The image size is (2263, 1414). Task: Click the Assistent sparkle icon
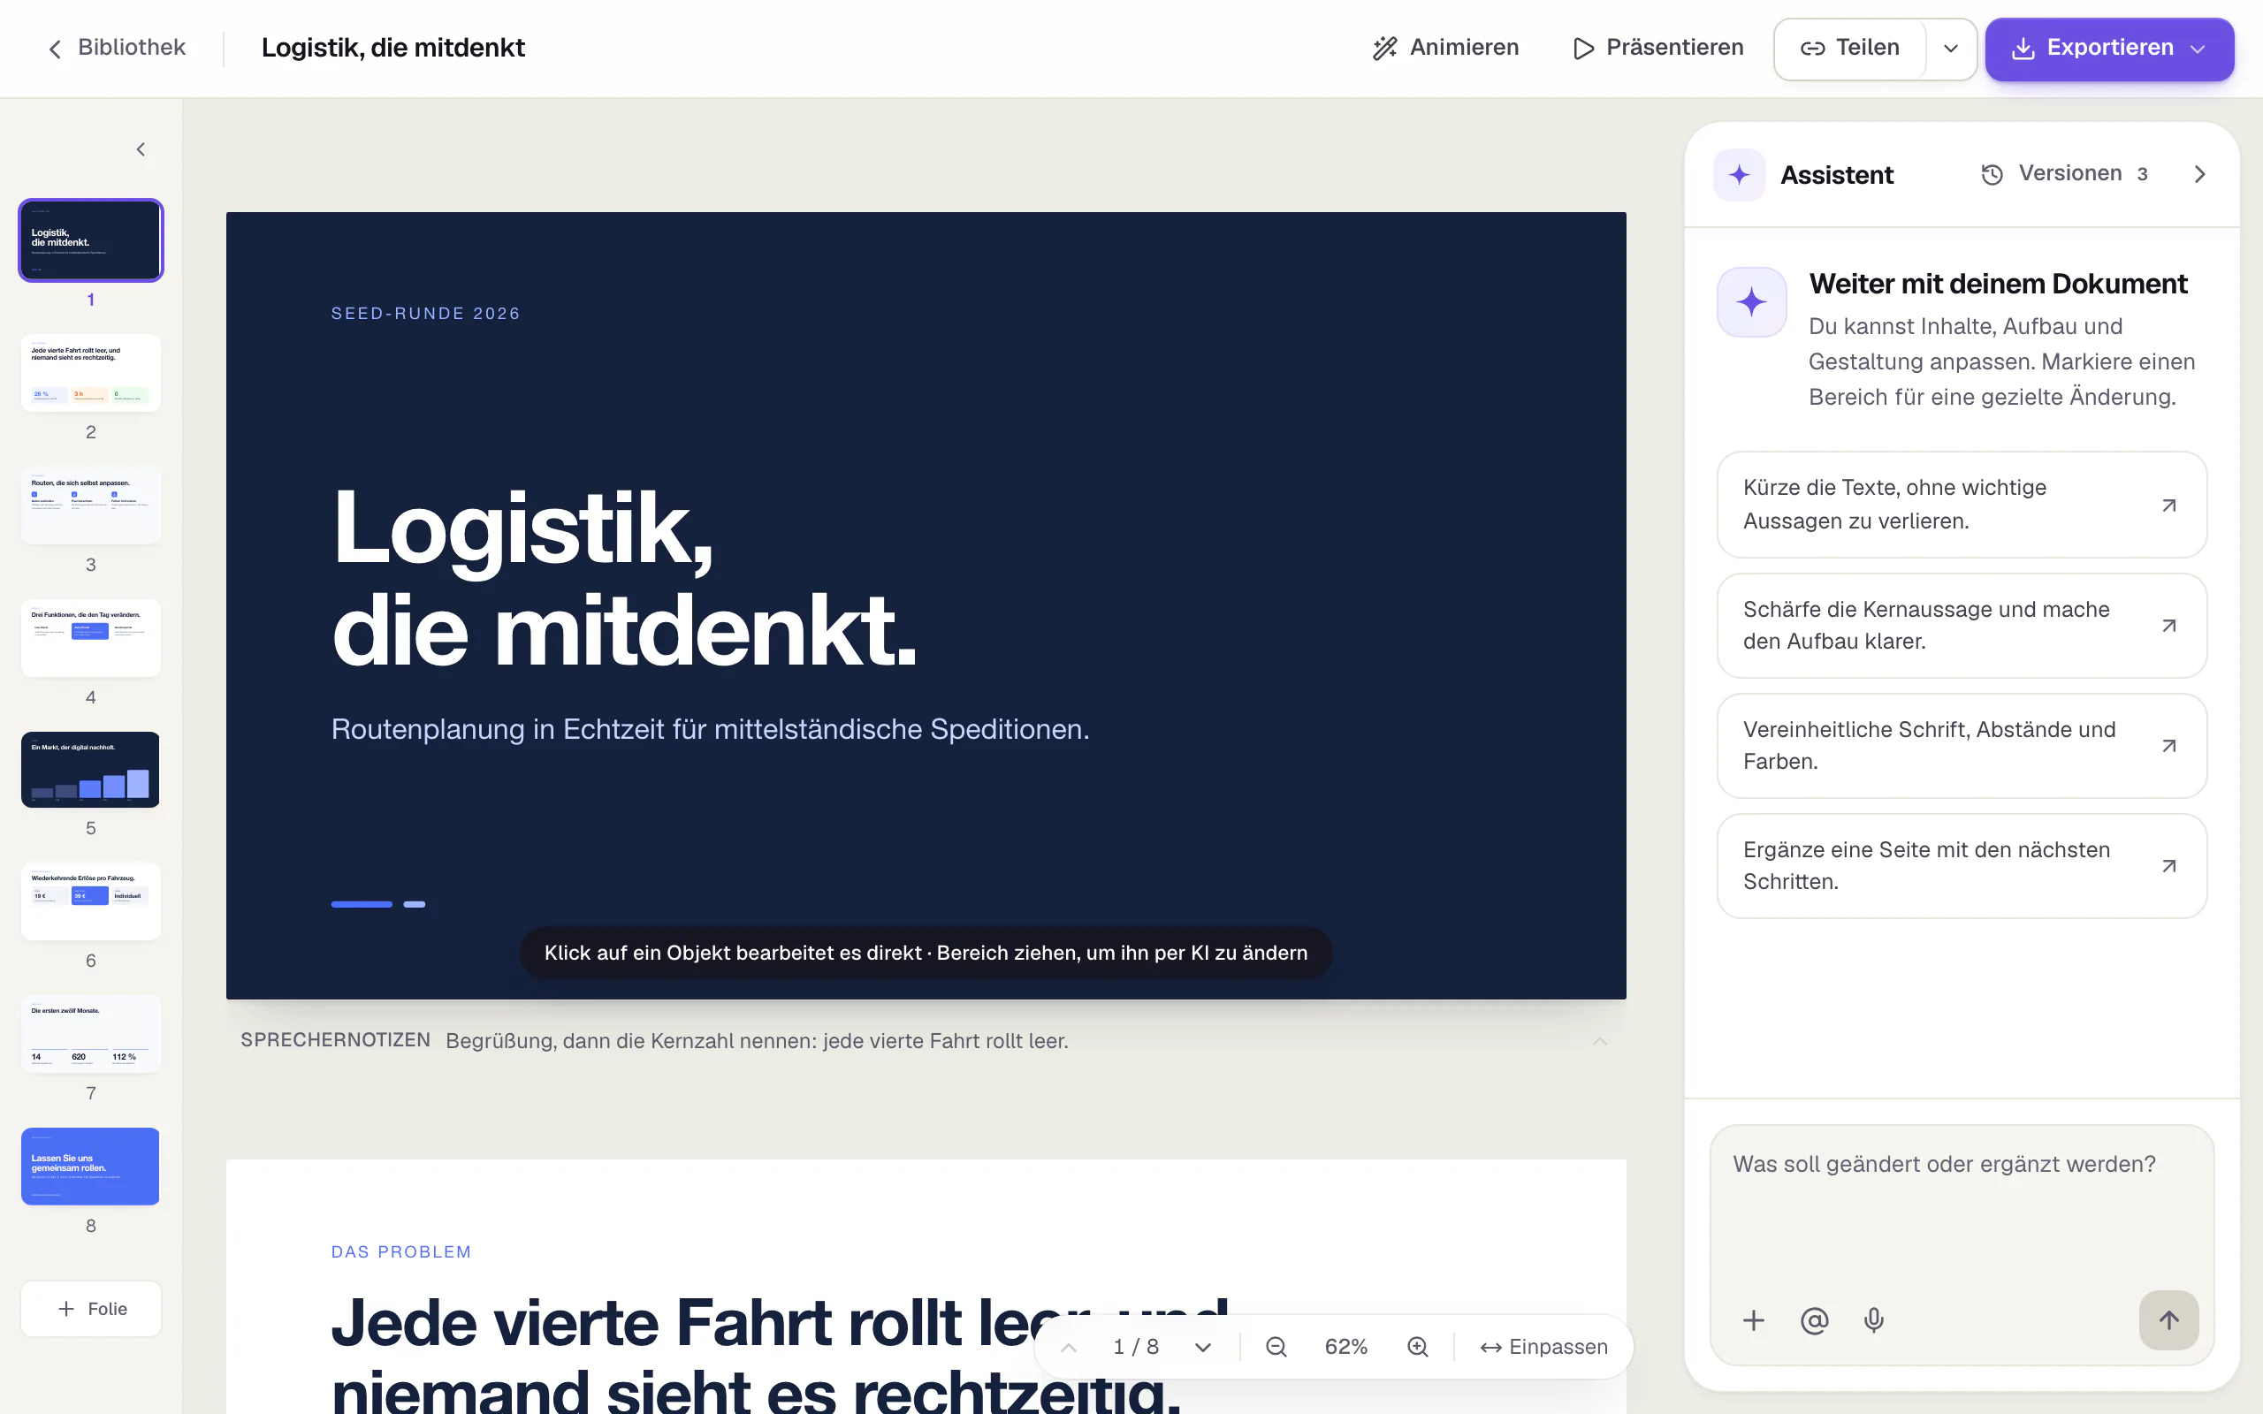(1740, 175)
